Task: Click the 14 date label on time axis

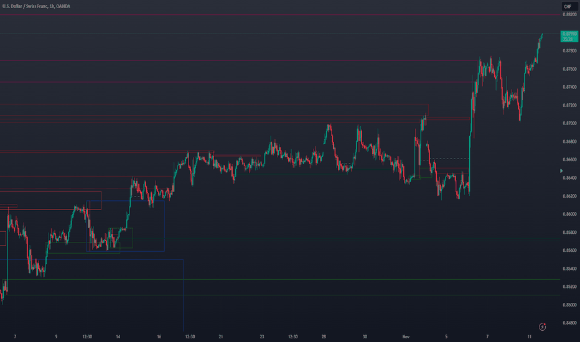Action: pyautogui.click(x=118, y=337)
